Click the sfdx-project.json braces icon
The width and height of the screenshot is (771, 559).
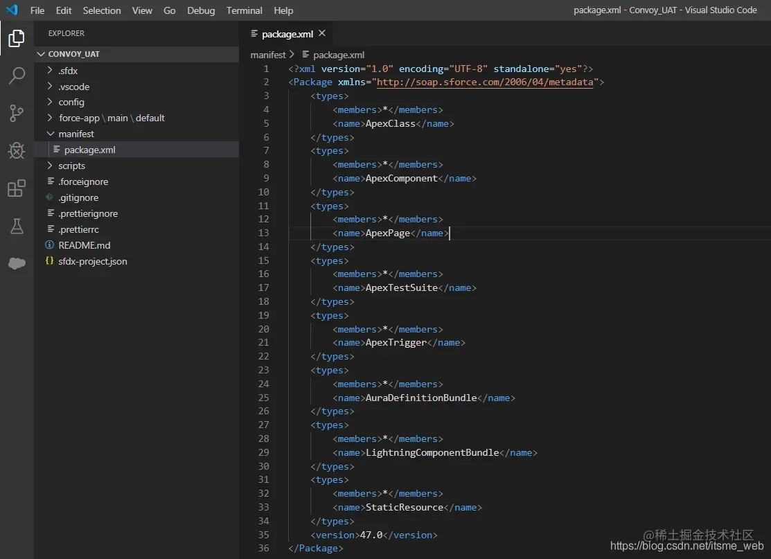click(x=49, y=260)
